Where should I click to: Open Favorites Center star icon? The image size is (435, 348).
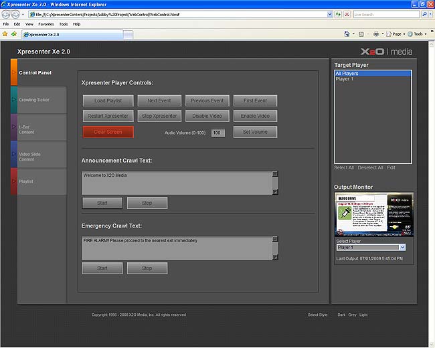pos(5,33)
